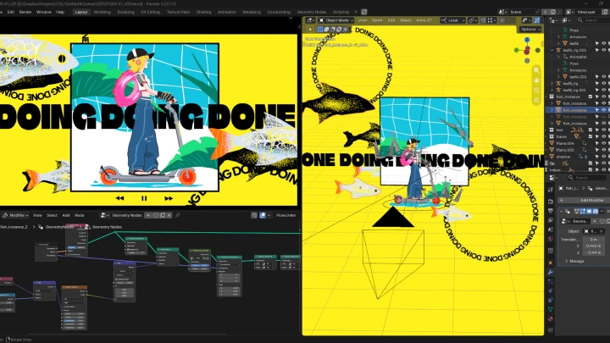Unlink node group with X button
610x343 pixels.
[x=169, y=215]
